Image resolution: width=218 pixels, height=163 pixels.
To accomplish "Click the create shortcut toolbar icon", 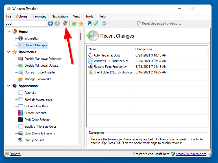I will point(89,23).
